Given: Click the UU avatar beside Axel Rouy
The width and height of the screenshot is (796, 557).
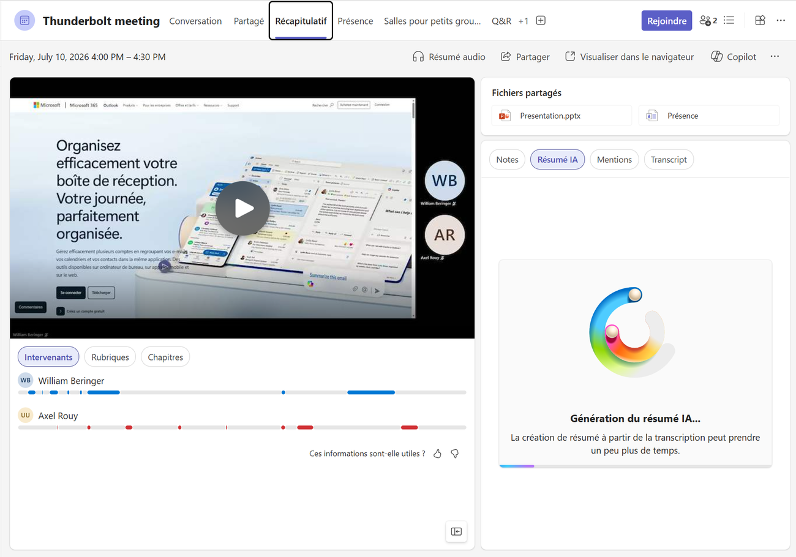Looking at the screenshot, I should pyautogui.click(x=25, y=416).
